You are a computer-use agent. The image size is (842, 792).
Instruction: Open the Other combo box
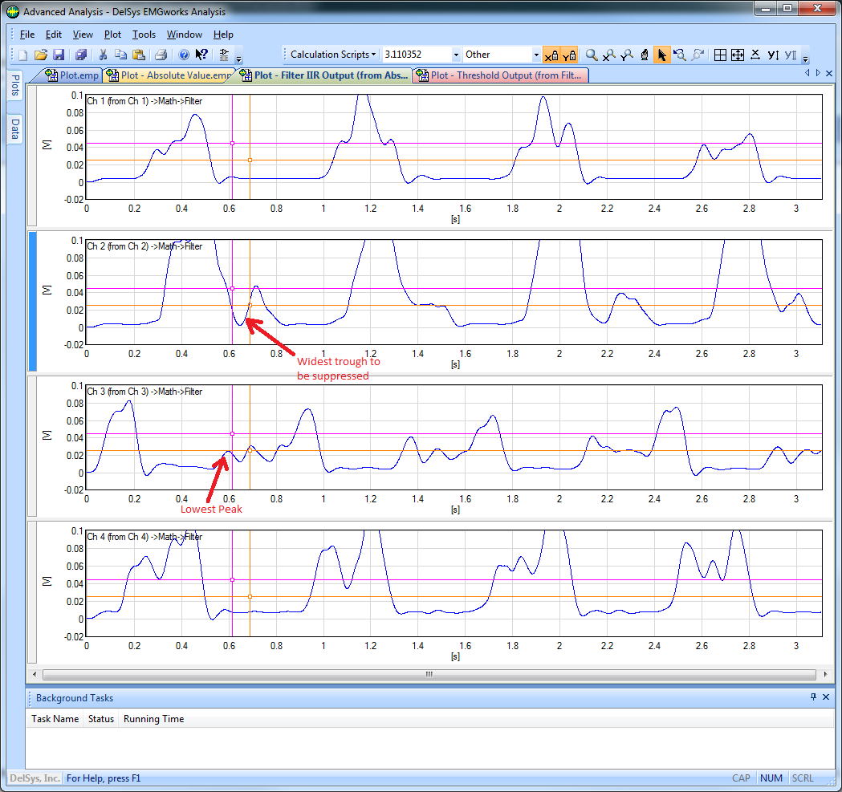coord(536,55)
